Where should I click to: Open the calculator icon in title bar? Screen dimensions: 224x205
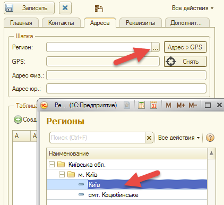[141, 105]
